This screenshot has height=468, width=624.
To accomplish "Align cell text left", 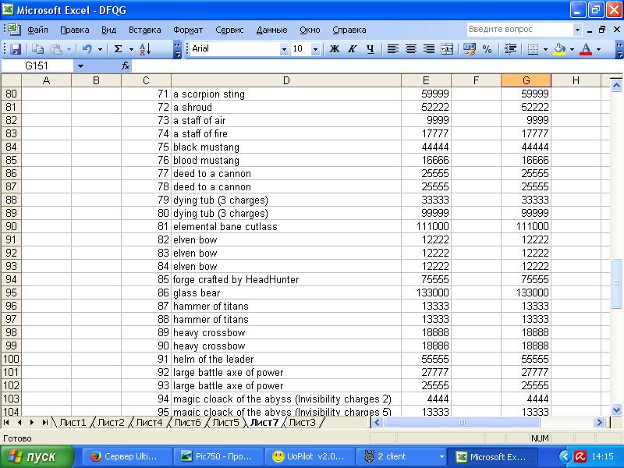I will (393, 49).
